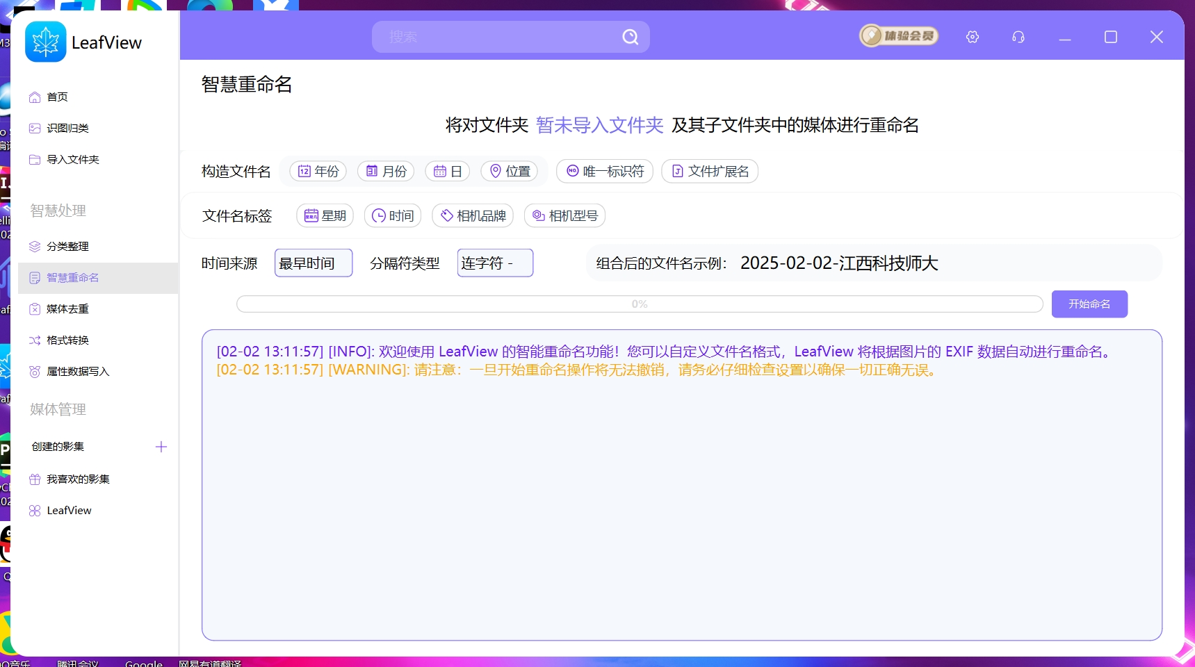The width and height of the screenshot is (1195, 667).
Task: Toggle the 星期 label tag
Action: [x=325, y=215]
